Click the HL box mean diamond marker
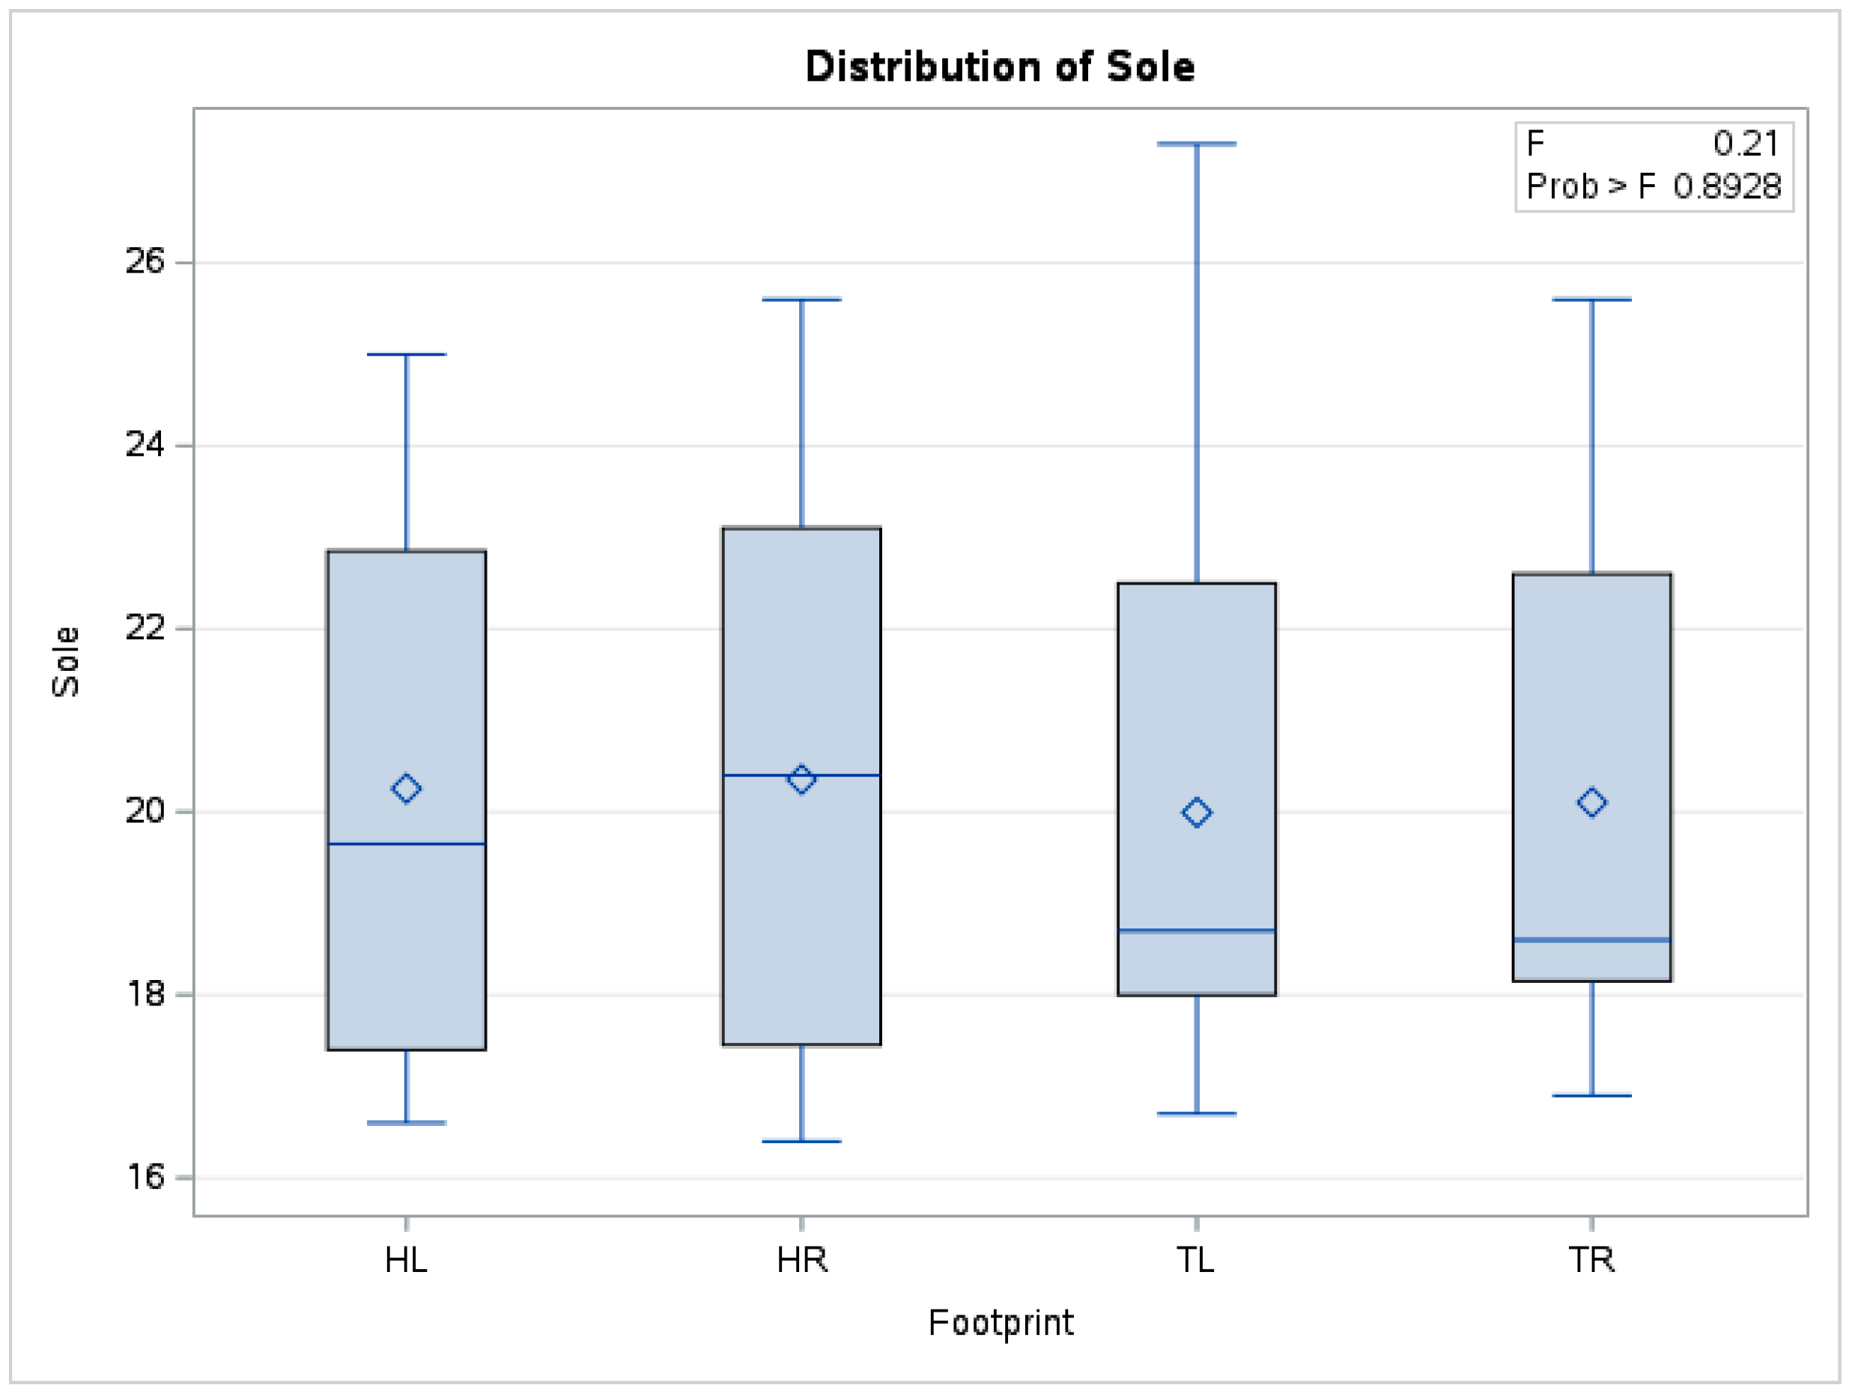 pyautogui.click(x=406, y=788)
